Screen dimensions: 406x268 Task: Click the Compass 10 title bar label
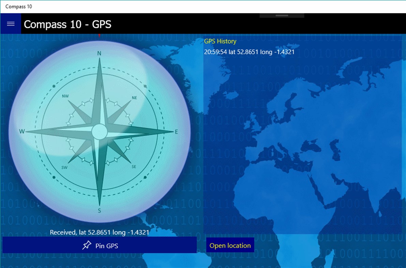pos(18,6)
